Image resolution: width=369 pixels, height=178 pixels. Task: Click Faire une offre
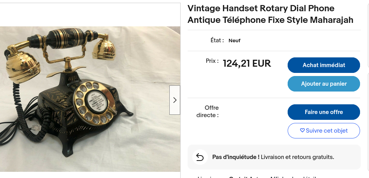point(323,112)
